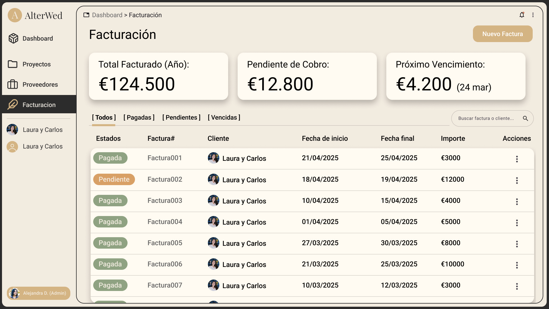Open the actions menu for Factura002
The width and height of the screenshot is (549, 309).
click(517, 181)
